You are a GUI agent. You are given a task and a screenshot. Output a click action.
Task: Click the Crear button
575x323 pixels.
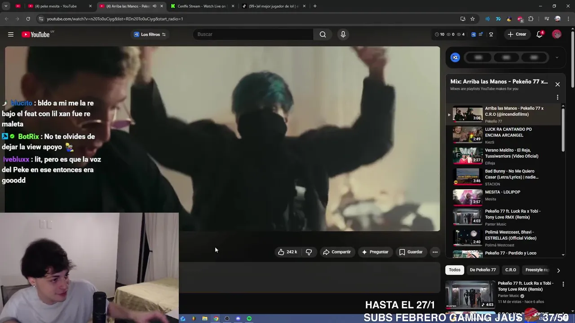(517, 35)
